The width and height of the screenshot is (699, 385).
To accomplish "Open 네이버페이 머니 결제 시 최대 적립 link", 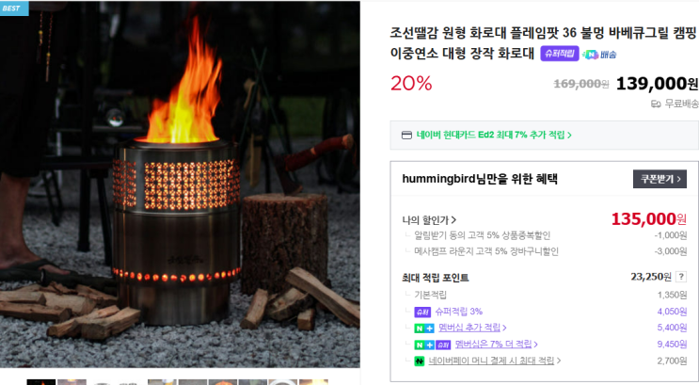I will [491, 361].
